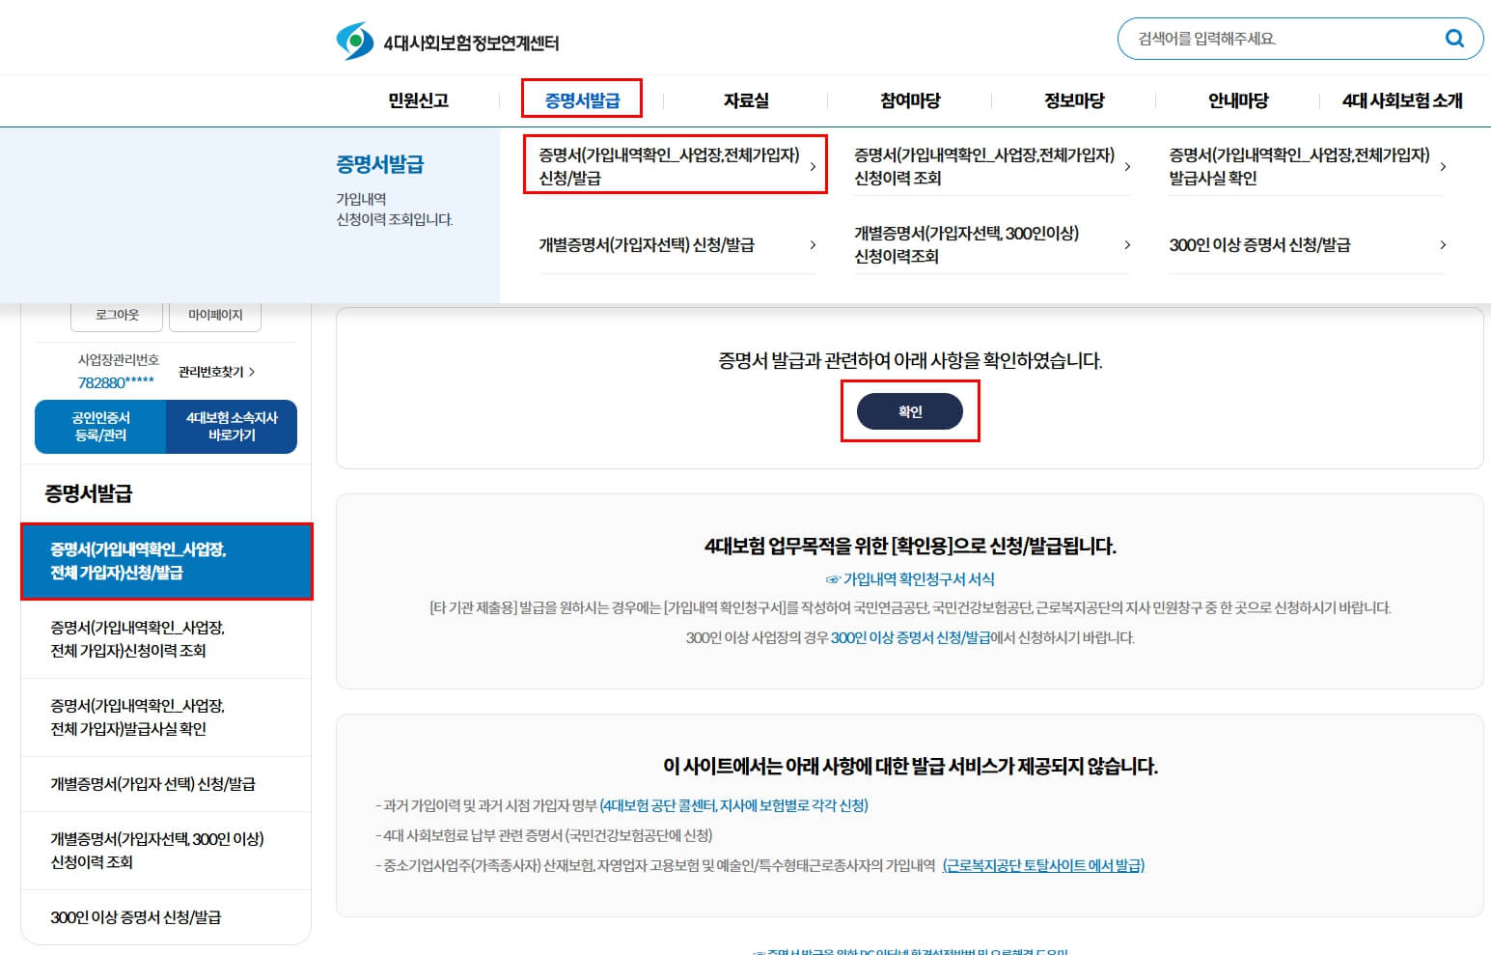Click the search magnifier icon
Screen dimensions: 1491x955
pyautogui.click(x=1454, y=39)
